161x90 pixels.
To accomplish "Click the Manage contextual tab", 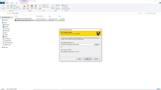I will coord(24,1).
